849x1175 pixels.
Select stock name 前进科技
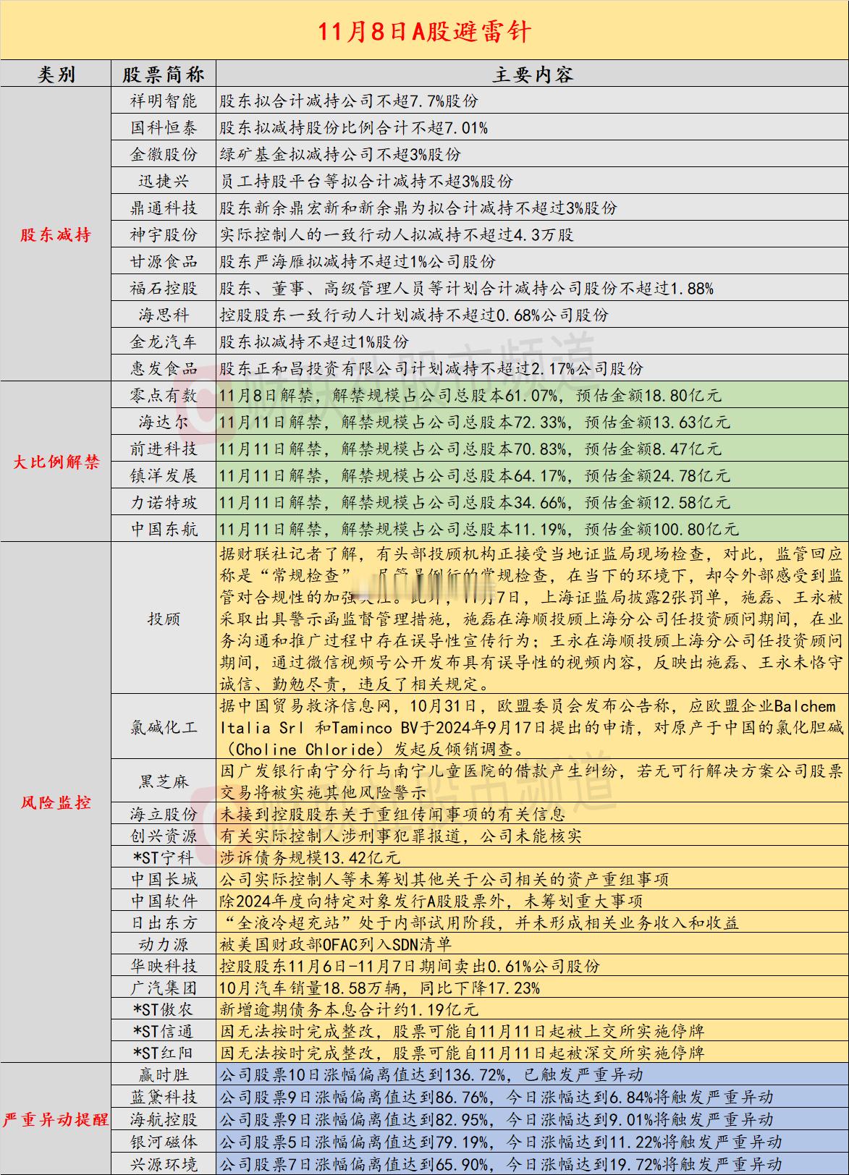click(x=164, y=449)
